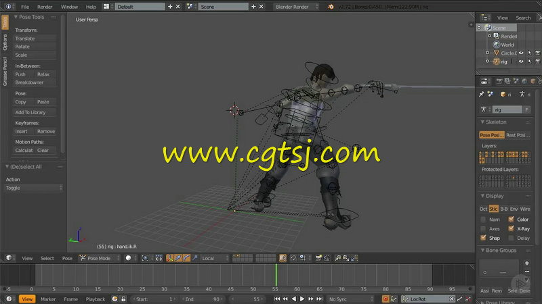Screen dimensions: 542x304
Task: Click the Insert keyframes button
Action: [24, 131]
